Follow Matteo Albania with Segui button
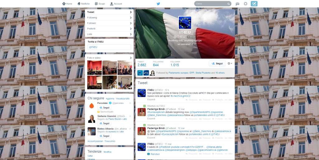Viewport: 319px width, 160px height. point(104,136)
